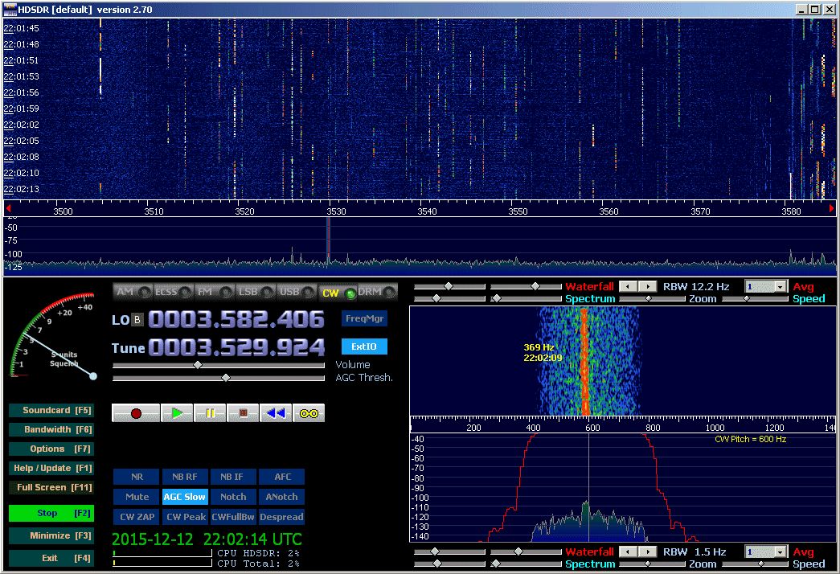The width and height of the screenshot is (840, 574).
Task: Open the lower Avg dropdown
Action: point(779,552)
